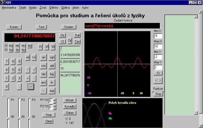Click the Cl button under Max Y
Screen dimensions: 203x128
[x=158, y=73]
